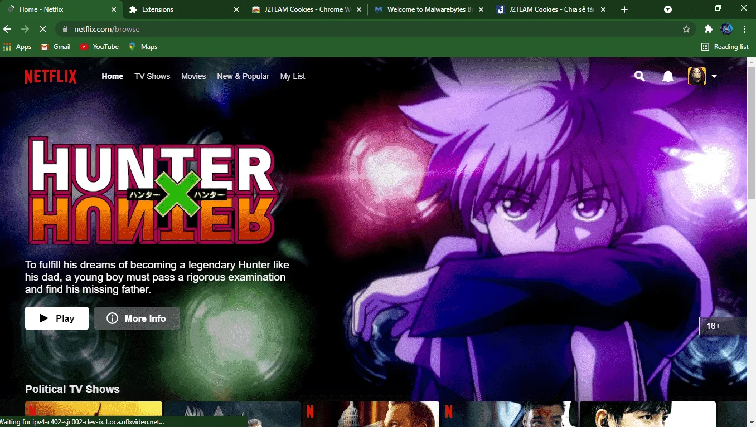Open the tab search dropdown
This screenshot has height=427, width=756.
point(668,9)
